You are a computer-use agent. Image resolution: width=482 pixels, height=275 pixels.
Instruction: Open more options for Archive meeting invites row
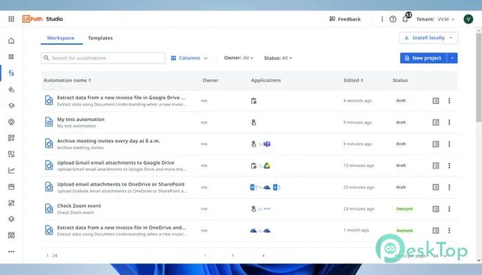coord(449,144)
